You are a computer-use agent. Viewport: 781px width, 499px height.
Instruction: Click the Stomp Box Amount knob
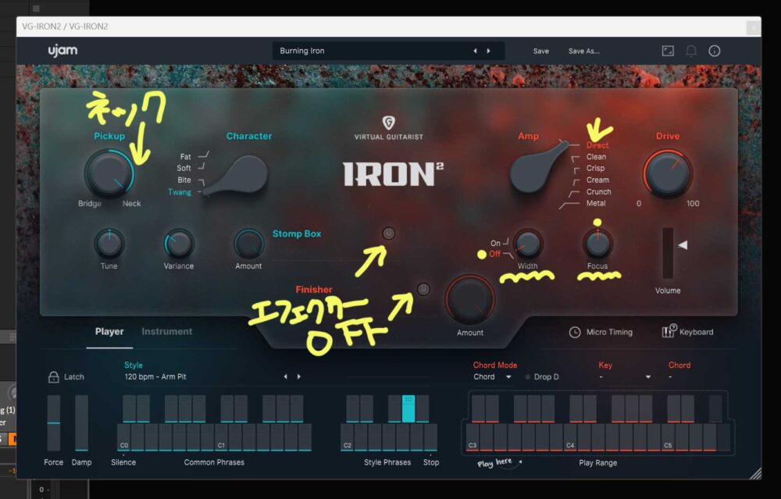click(x=248, y=244)
